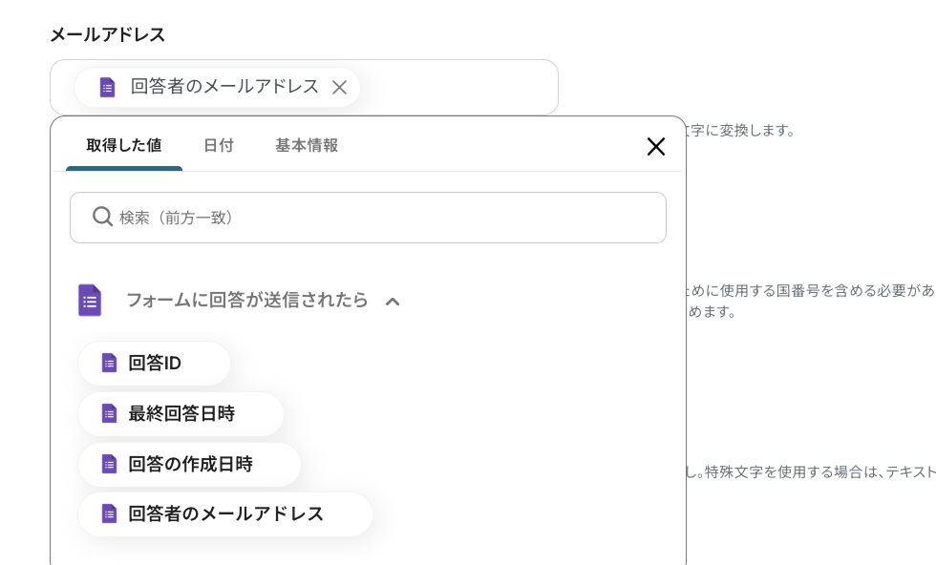Collapse the フォームに回答が送信されたら section
Screen dimensions: 936x565
coord(393,301)
